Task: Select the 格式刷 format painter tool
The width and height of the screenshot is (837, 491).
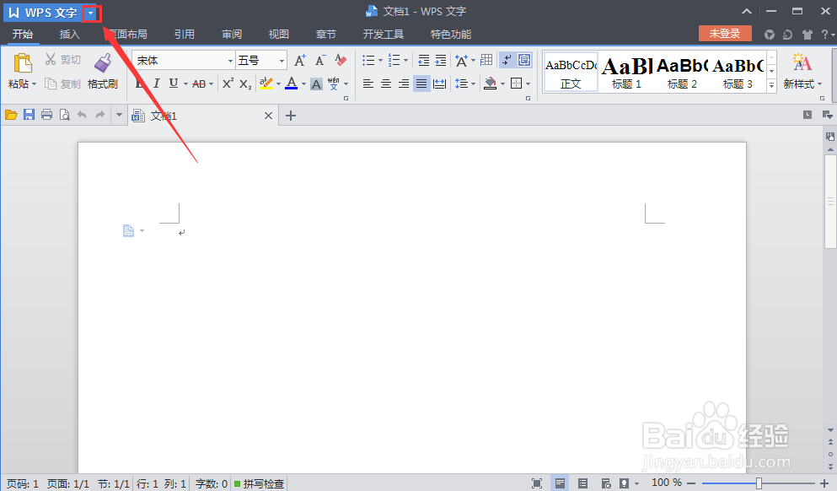Action: tap(103, 70)
